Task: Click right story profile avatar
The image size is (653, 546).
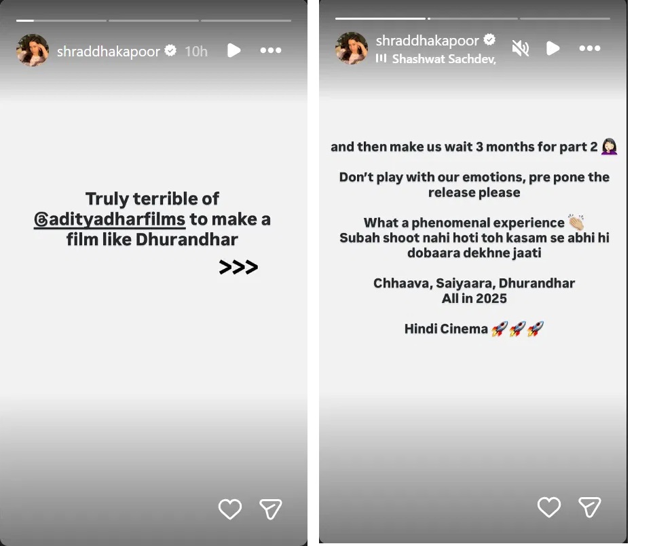Action: pos(352,48)
